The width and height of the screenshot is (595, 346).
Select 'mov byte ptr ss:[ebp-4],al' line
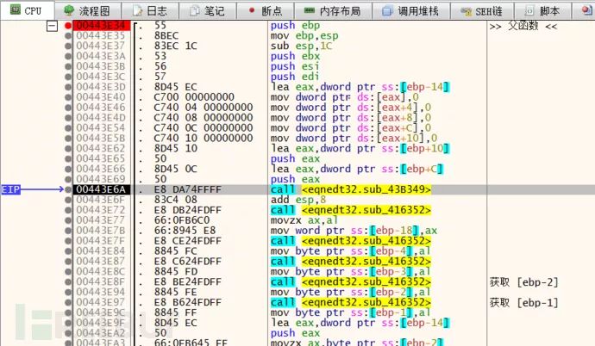[x=351, y=251]
